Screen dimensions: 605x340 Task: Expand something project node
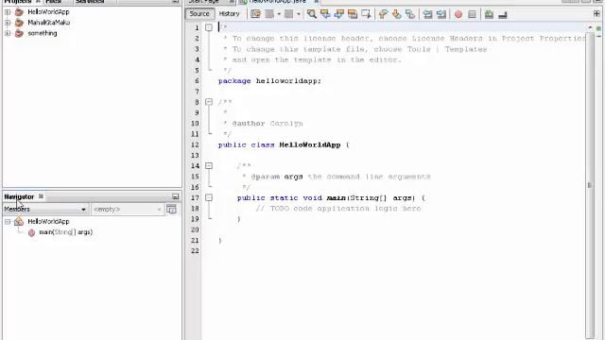[x=8, y=34]
